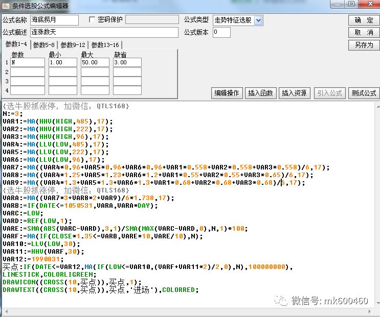Toggle the 密码保护 checkbox
Image resolution: width=380 pixels, height=317 pixels.
pos(92,19)
